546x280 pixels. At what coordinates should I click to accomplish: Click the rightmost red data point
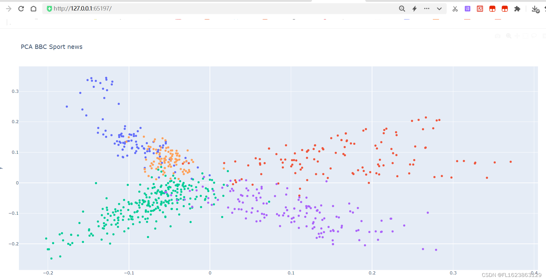click(511, 162)
